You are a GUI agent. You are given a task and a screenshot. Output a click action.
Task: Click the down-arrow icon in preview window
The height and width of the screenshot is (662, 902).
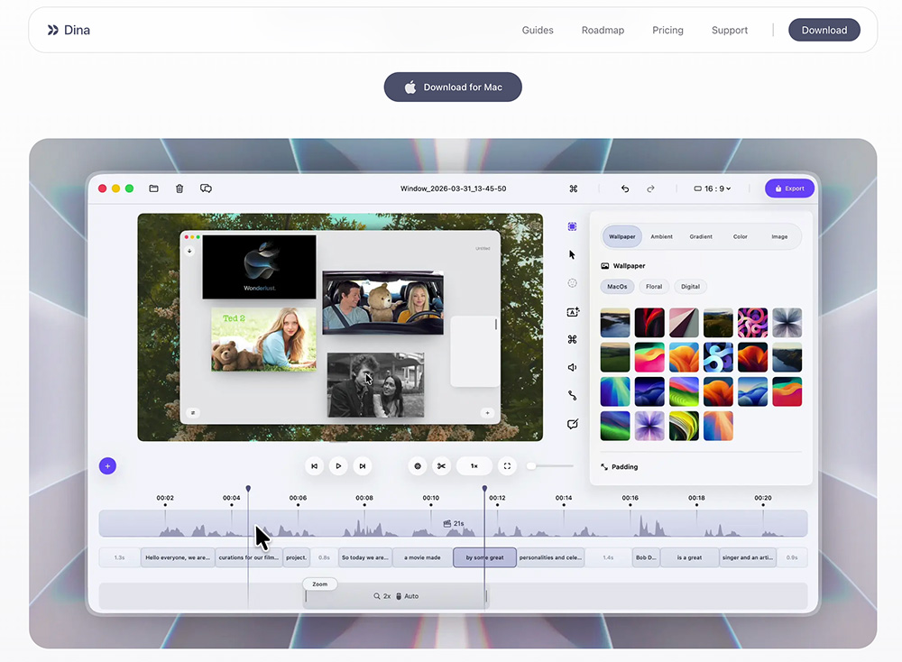pos(189,251)
